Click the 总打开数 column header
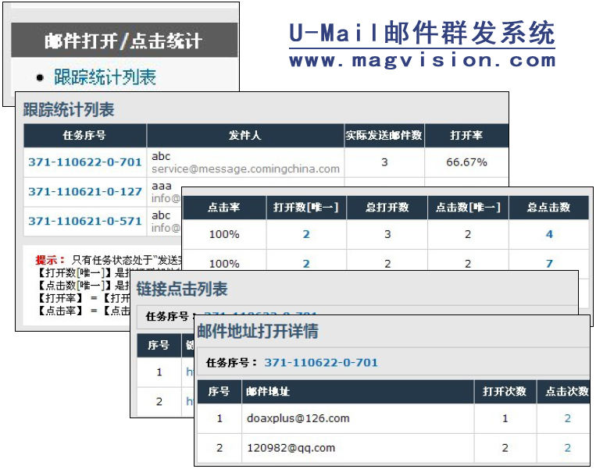Screen dimensions: 596x469 387,208
